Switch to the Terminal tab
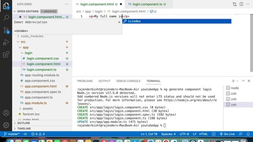The image size is (253, 142). (x=153, y=81)
